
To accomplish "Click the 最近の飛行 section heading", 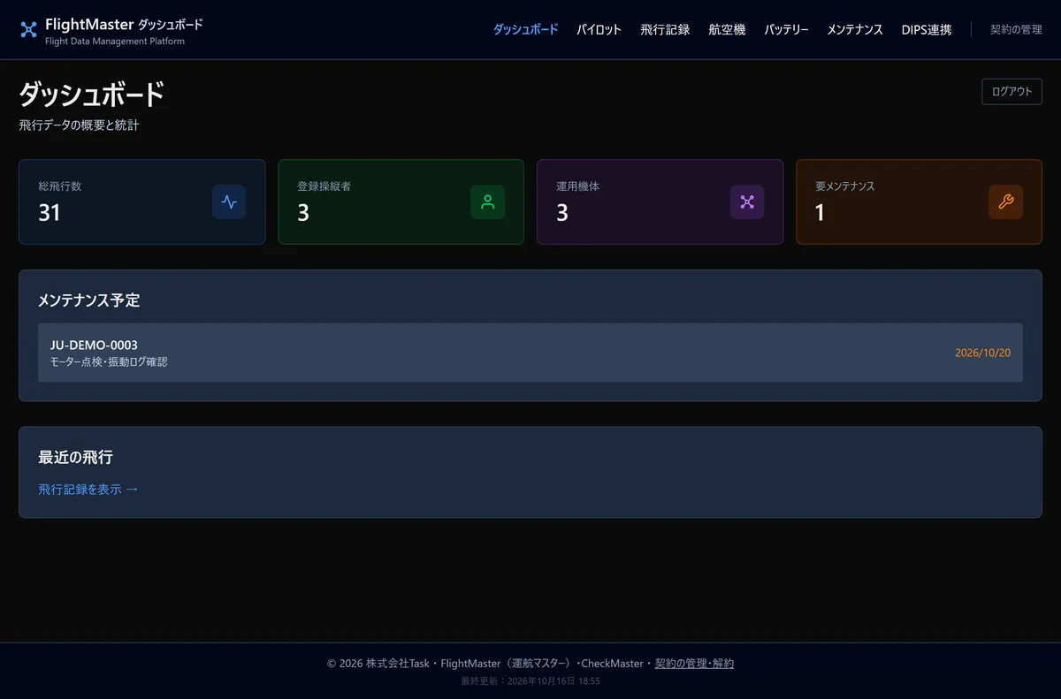I will click(75, 457).
